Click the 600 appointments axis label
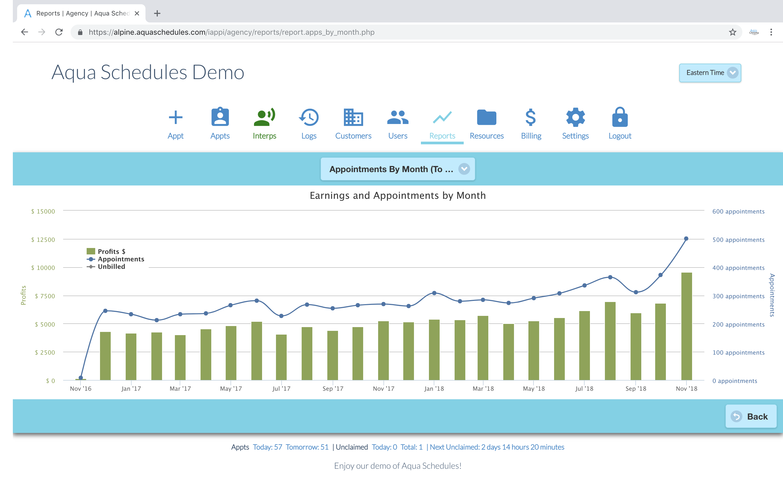The height and width of the screenshot is (496, 783). tap(738, 211)
